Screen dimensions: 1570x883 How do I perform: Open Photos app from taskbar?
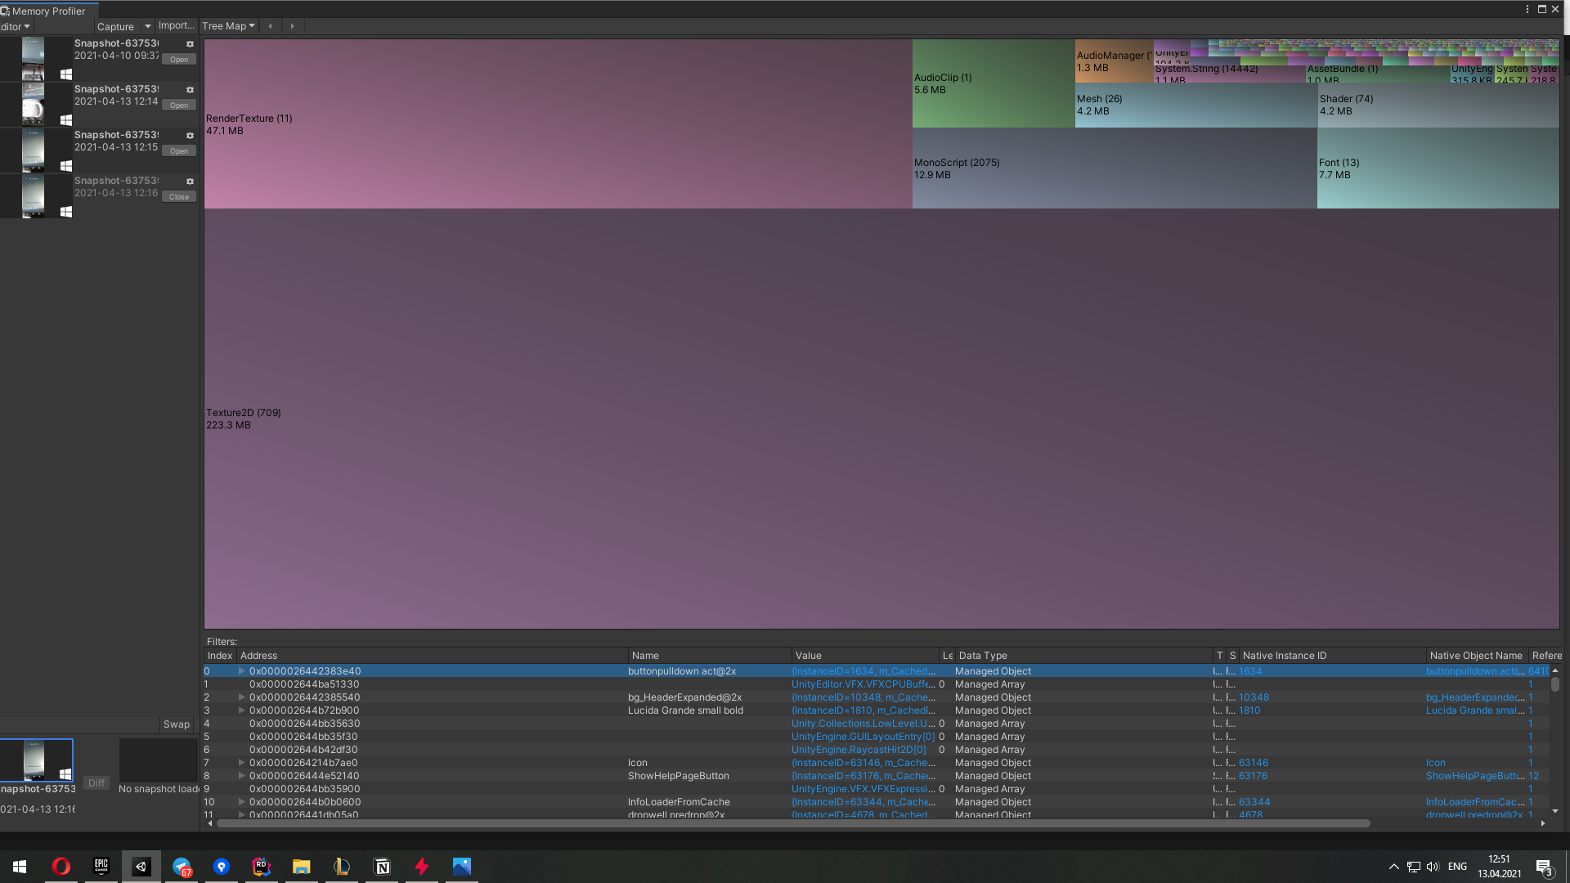(462, 866)
